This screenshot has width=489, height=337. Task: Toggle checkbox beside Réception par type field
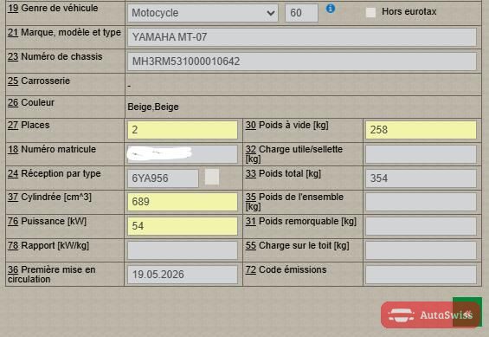212,177
